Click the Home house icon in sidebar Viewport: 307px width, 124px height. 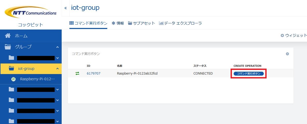(8, 36)
